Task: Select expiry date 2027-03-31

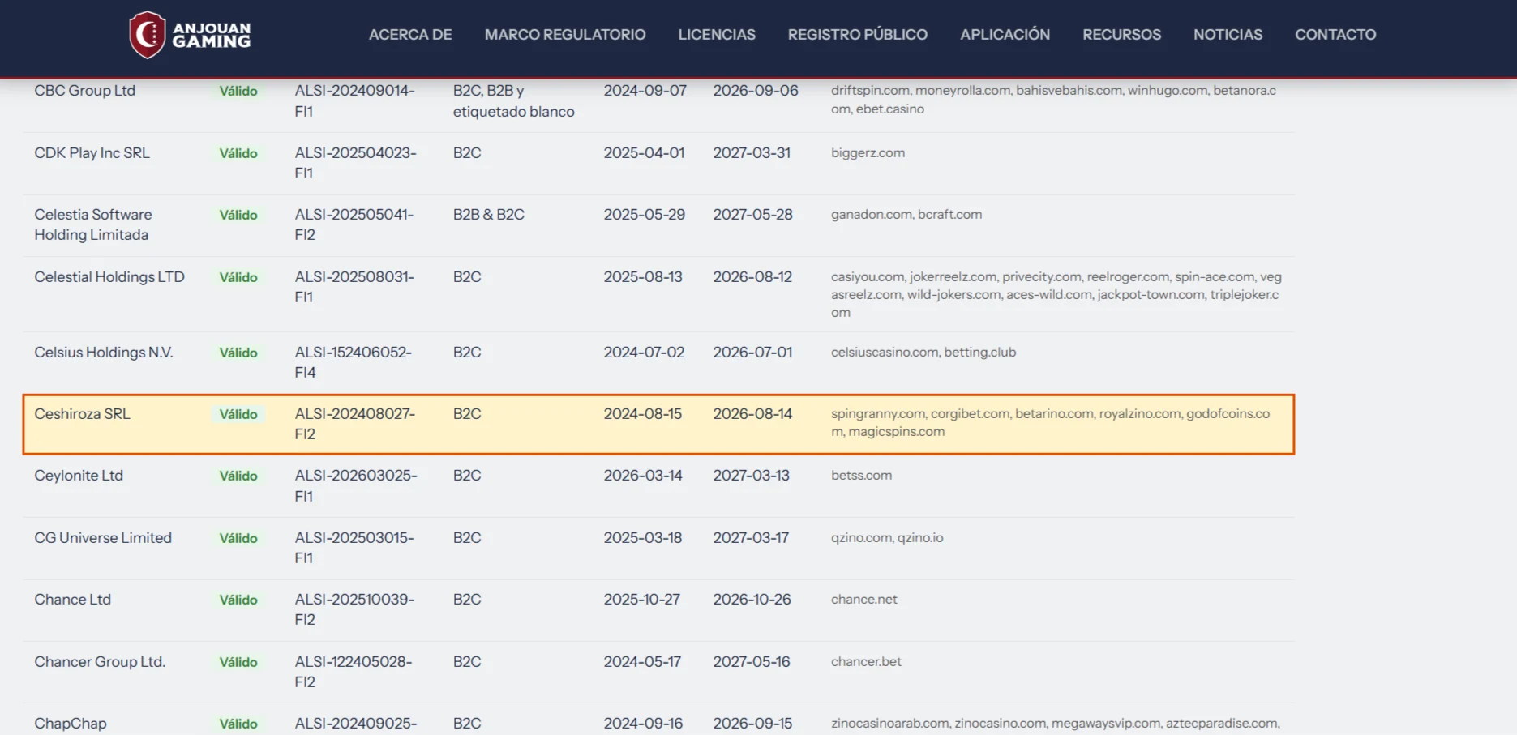Action: pos(752,153)
